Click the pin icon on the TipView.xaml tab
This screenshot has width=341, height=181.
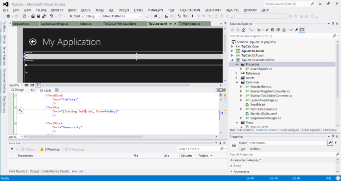171,24
